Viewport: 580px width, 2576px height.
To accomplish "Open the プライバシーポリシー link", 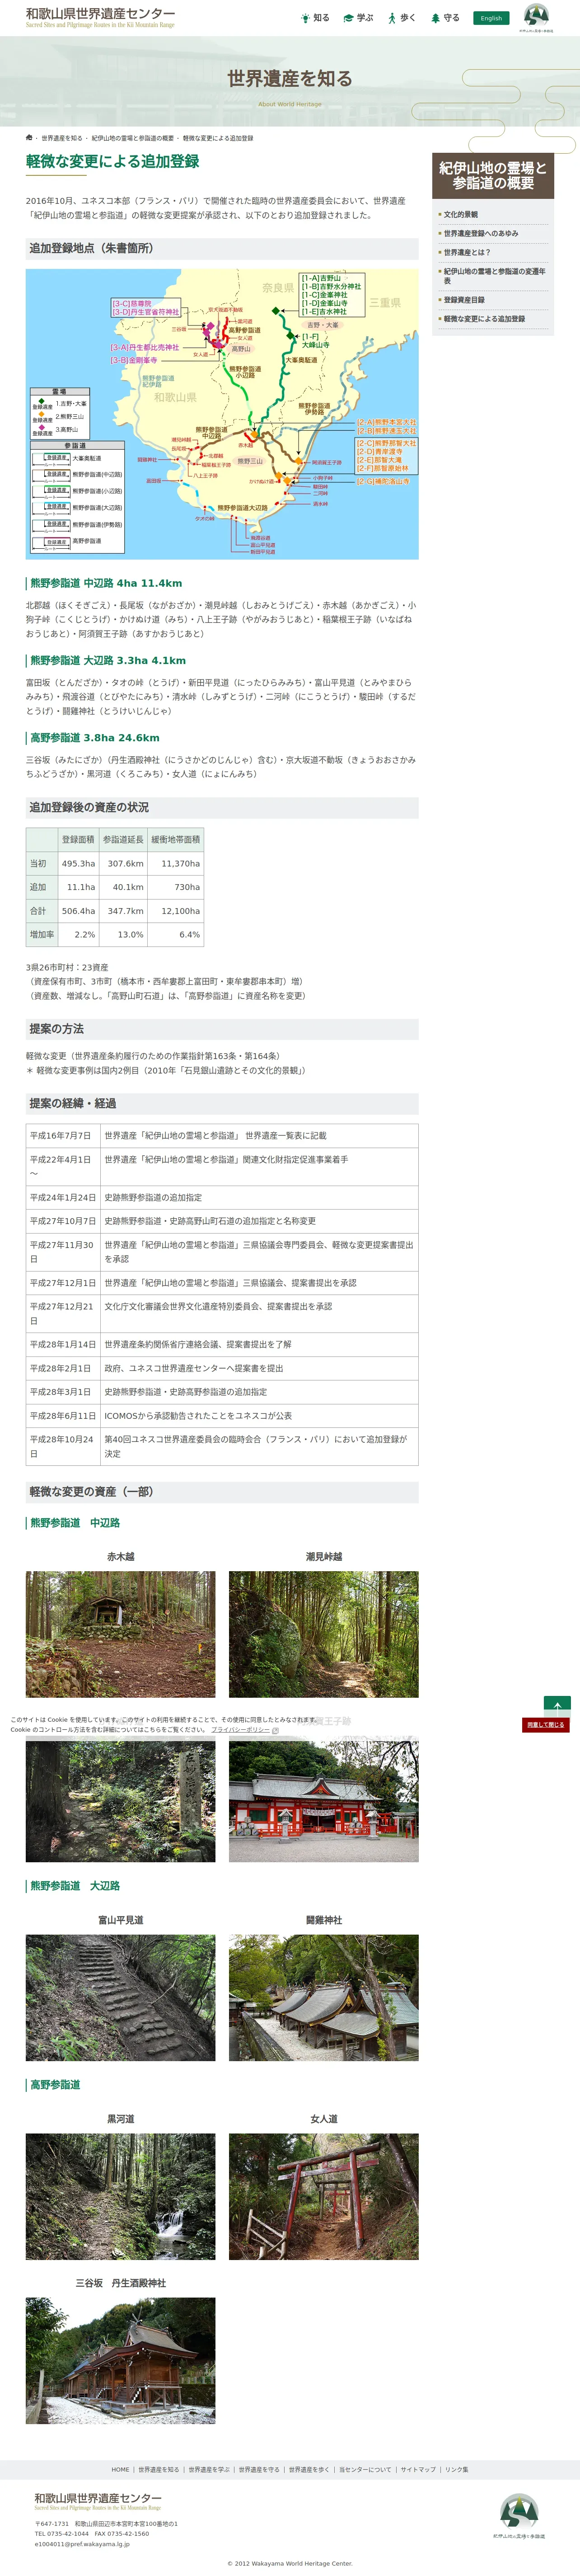I will [240, 1730].
